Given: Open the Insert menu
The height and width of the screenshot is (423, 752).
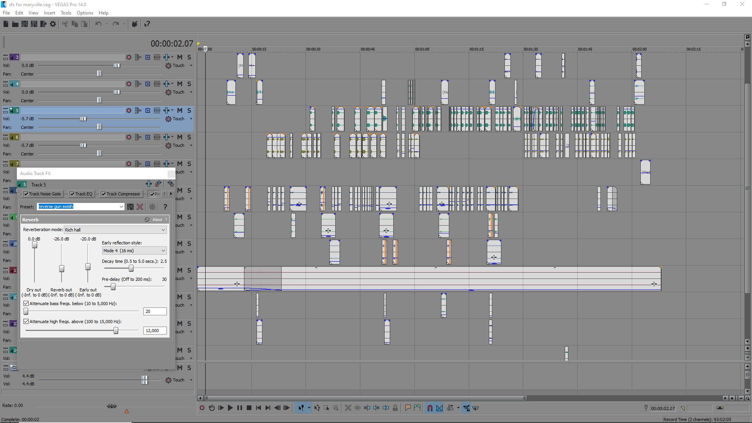Looking at the screenshot, I should coord(49,13).
